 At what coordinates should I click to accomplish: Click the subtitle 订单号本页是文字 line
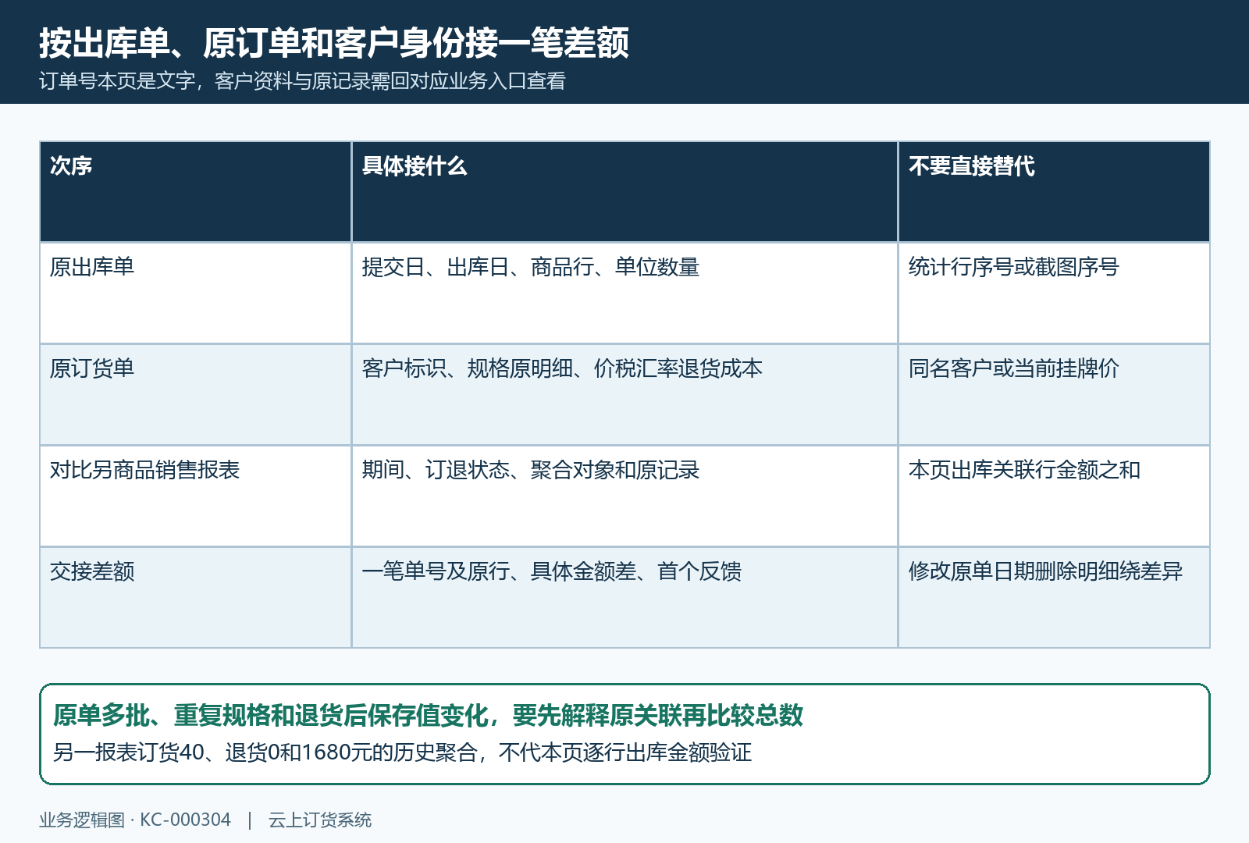pos(302,81)
